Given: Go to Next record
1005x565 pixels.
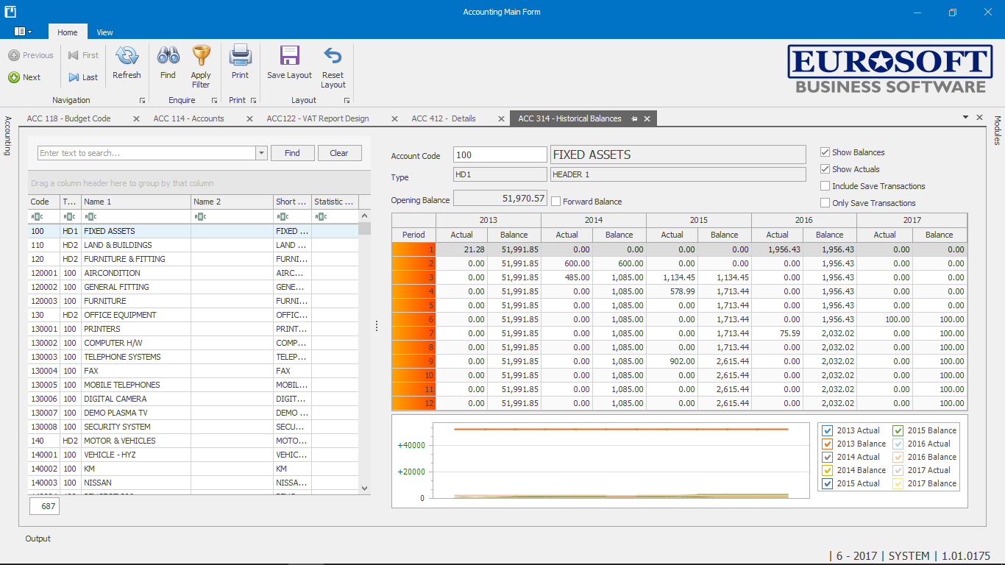Looking at the screenshot, I should (24, 77).
